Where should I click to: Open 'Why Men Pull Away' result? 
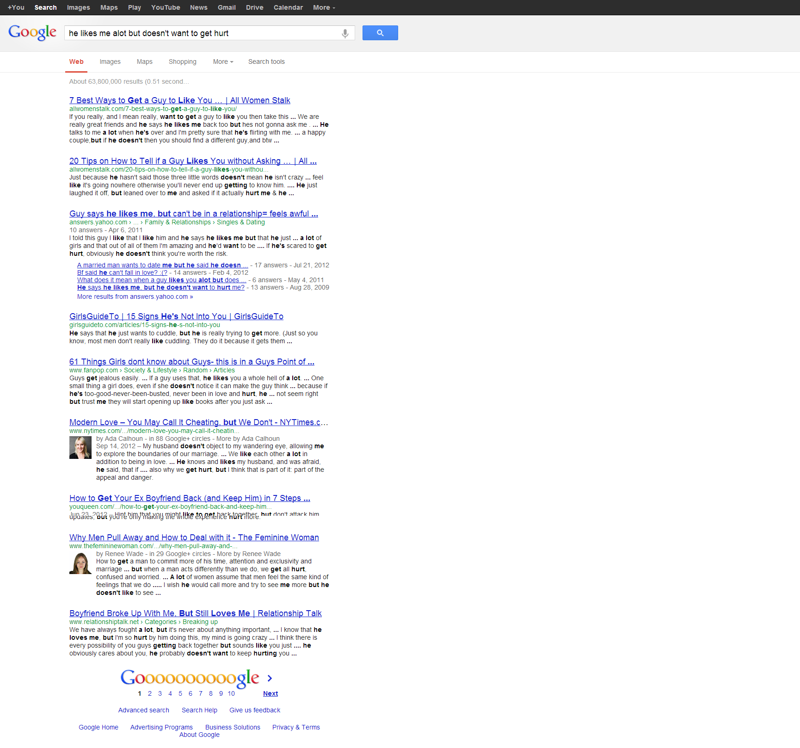(x=194, y=538)
